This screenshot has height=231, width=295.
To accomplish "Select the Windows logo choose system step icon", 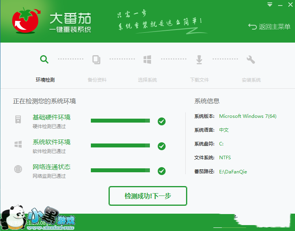I will tap(147, 60).
